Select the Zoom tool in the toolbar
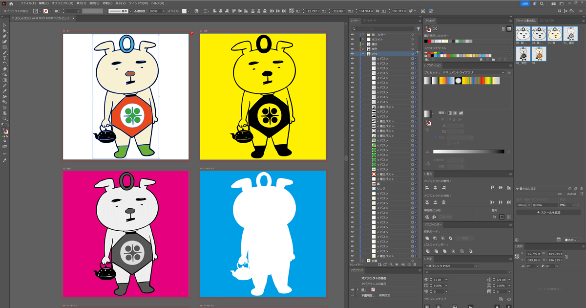Viewport: 586px width, 308px height. coord(5,119)
